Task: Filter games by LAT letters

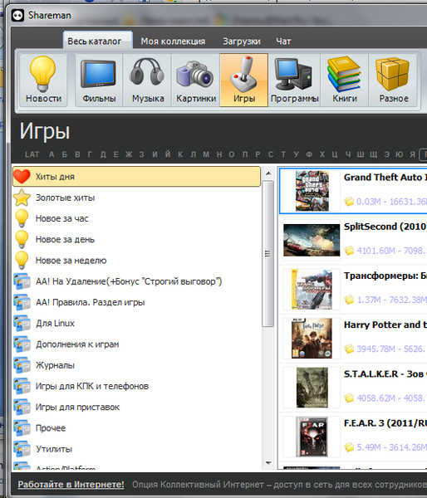Action: [32, 154]
